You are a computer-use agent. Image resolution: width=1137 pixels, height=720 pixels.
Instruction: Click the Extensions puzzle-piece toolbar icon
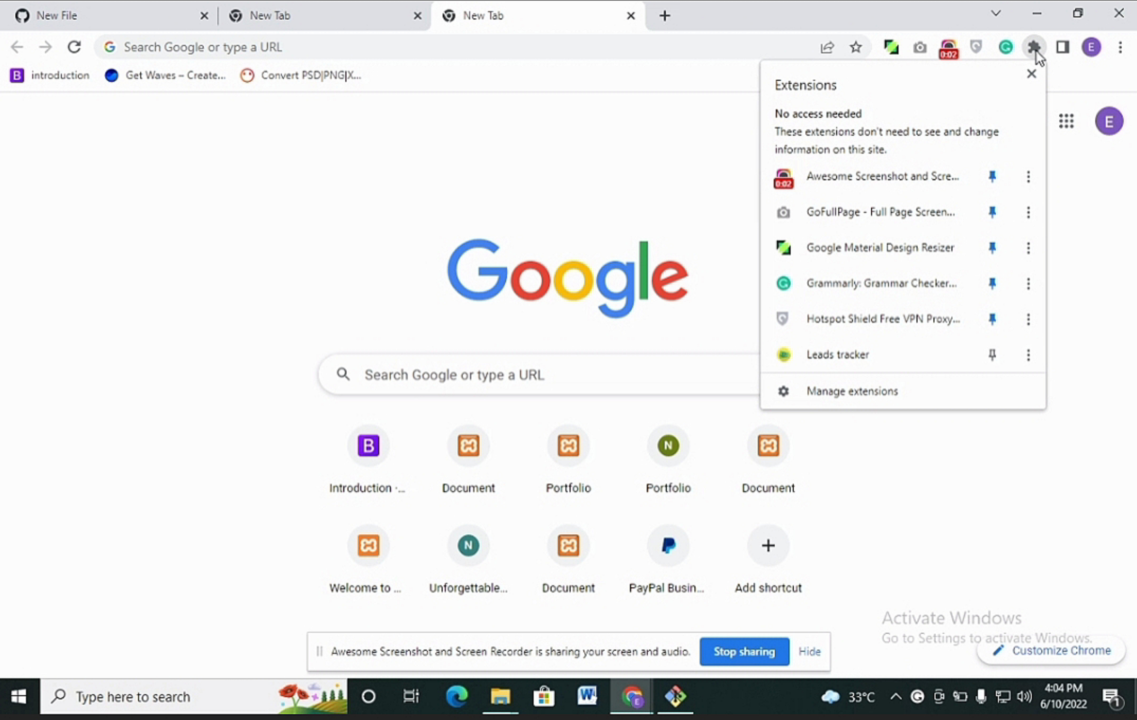1033,47
